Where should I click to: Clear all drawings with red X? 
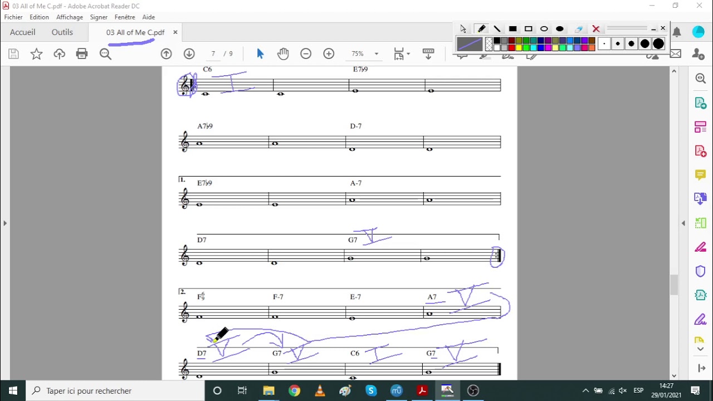point(596,29)
